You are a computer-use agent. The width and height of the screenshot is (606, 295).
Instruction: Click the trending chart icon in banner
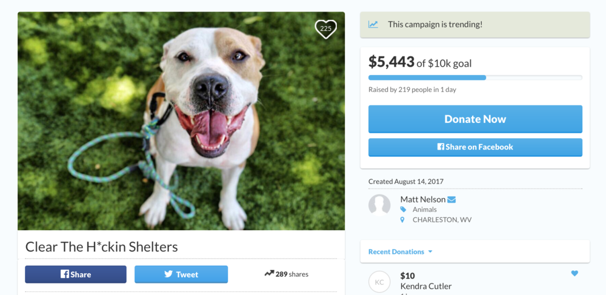click(x=373, y=25)
